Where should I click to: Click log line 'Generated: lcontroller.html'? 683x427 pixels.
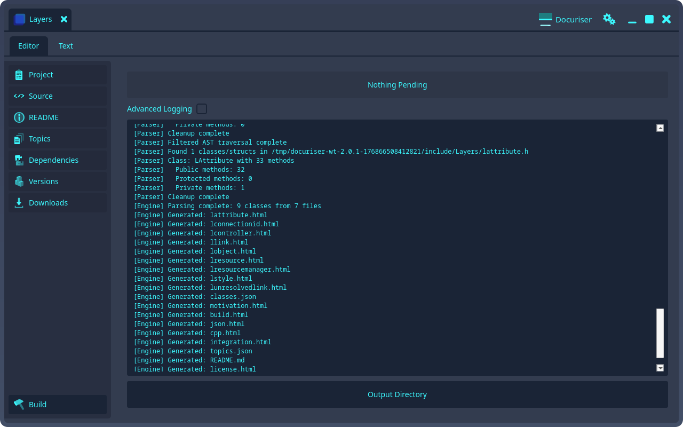pos(203,233)
